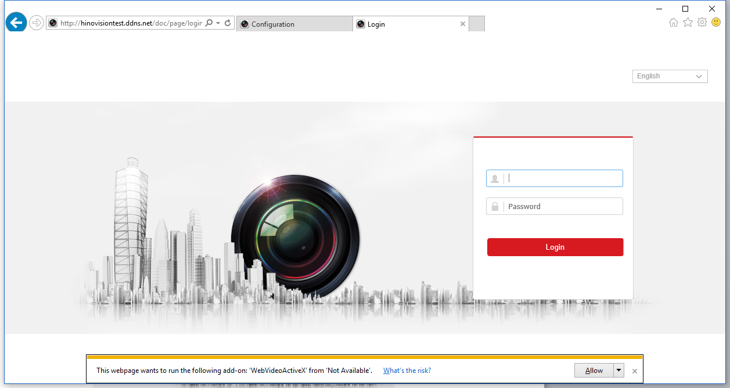Allow the WebVideoActiveX add-on
The image size is (730, 388).
coord(594,371)
